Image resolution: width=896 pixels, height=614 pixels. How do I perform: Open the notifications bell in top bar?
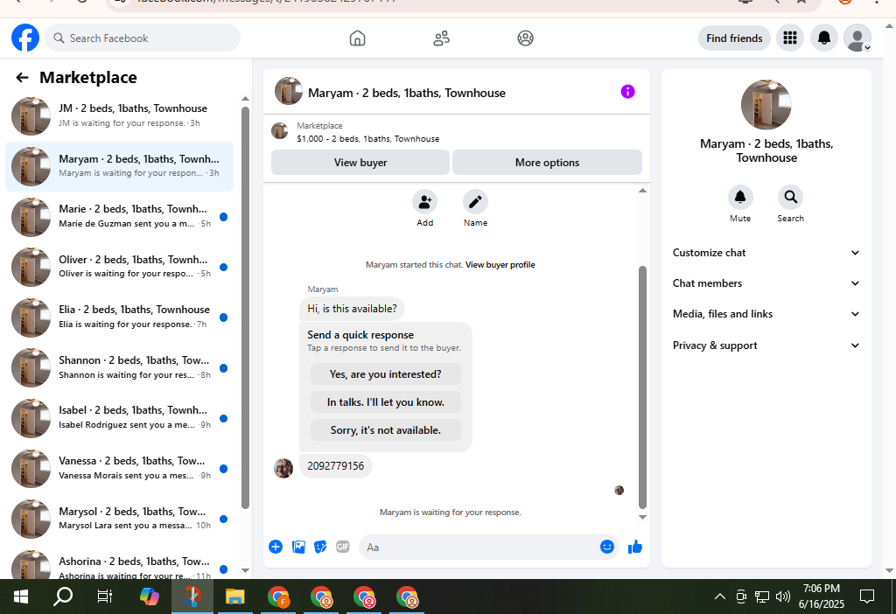[824, 38]
